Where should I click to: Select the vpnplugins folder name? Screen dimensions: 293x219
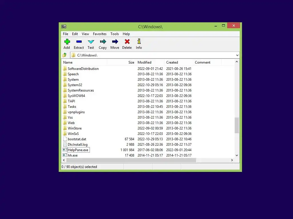[x=76, y=112]
